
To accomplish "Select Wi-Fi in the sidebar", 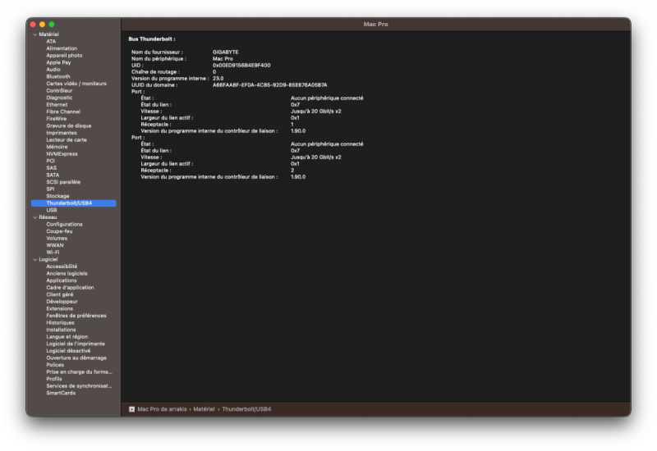I will click(x=53, y=253).
